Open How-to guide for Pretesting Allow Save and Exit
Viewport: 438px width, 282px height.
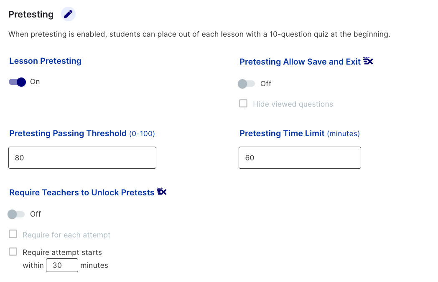tap(368, 61)
